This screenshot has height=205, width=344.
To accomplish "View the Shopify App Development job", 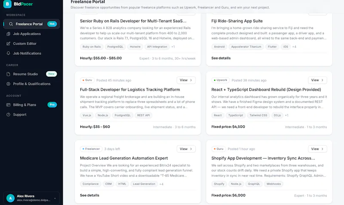I will (x=317, y=149).
